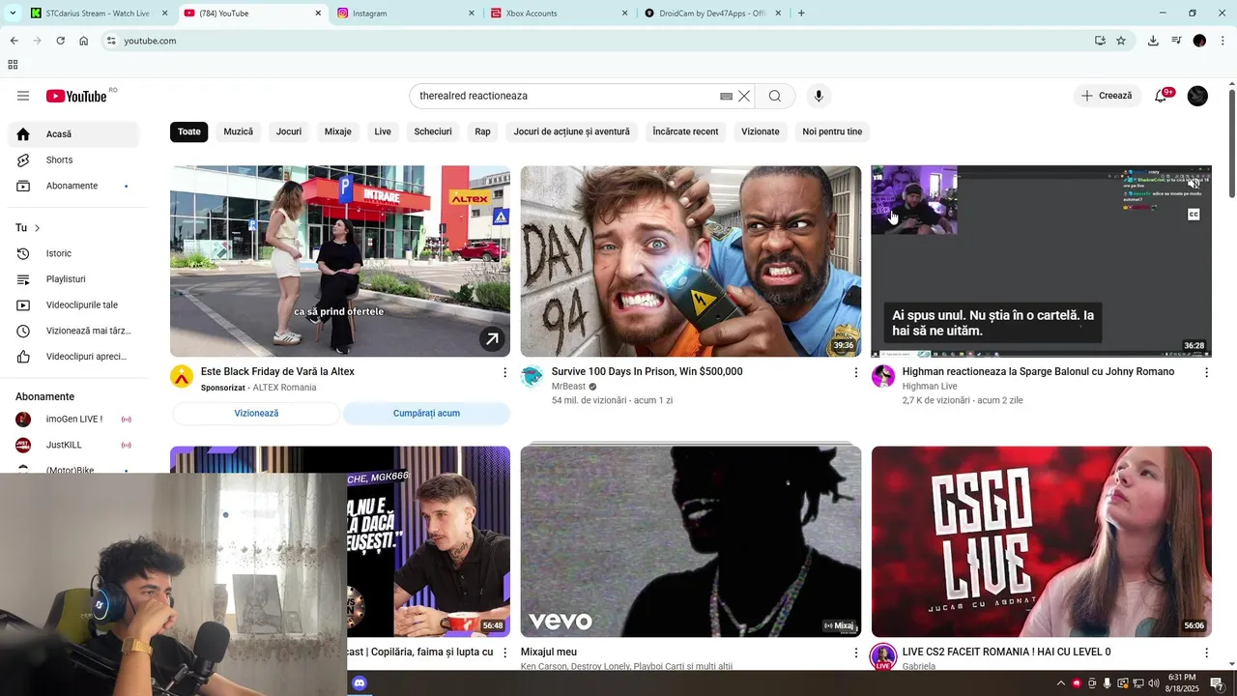Clear the search text with the X icon
Viewport: 1237px width, 696px height.
[744, 96]
